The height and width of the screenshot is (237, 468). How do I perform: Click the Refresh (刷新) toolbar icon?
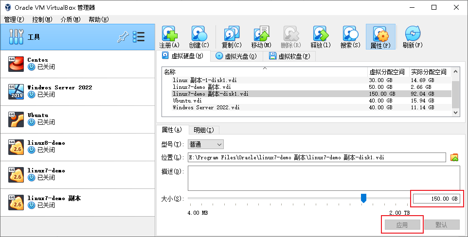tap(413, 37)
